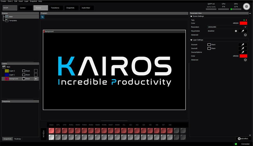Screen dimensions: 253x146
Task: Open the SourceOptions edit pencil
Action: pos(243,52)
